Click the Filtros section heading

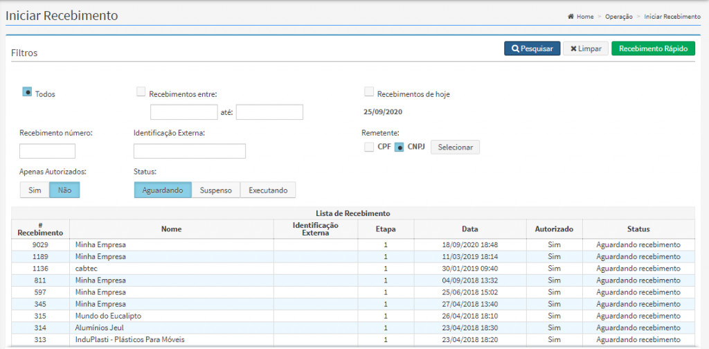24,53
